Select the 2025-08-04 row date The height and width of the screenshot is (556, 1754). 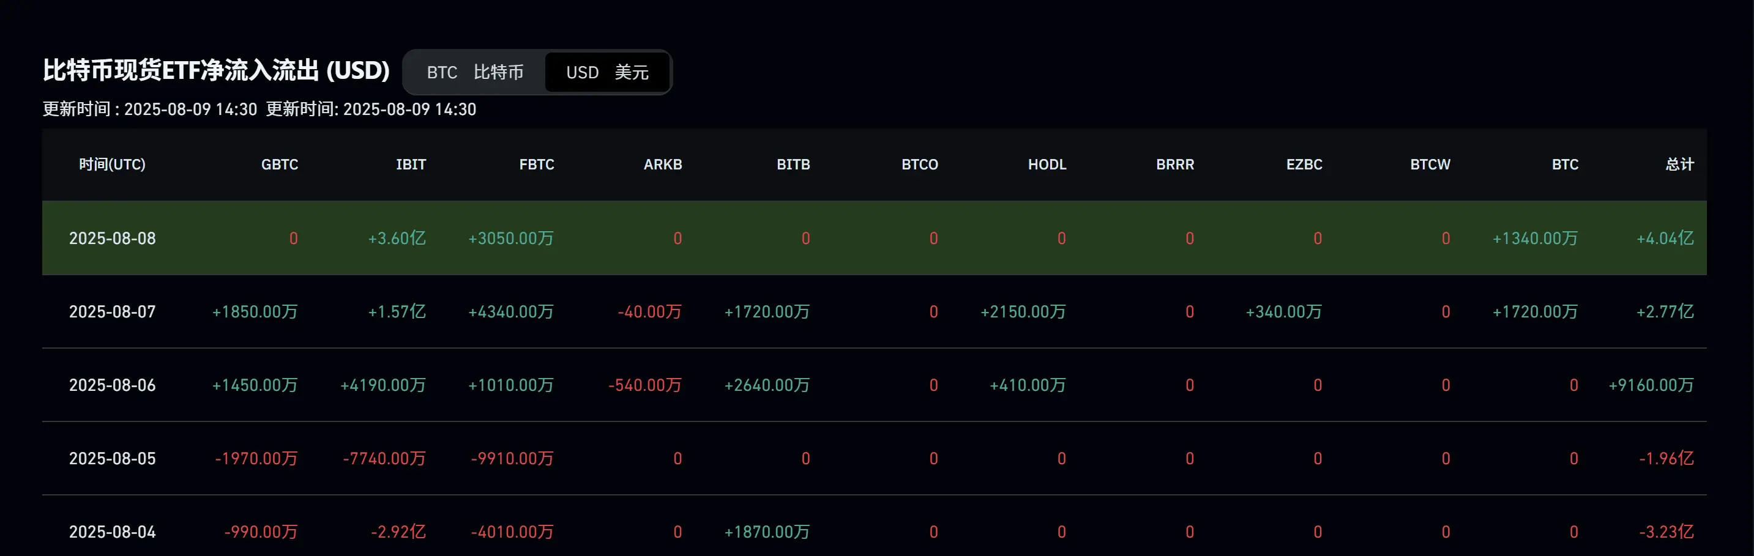[x=113, y=532]
